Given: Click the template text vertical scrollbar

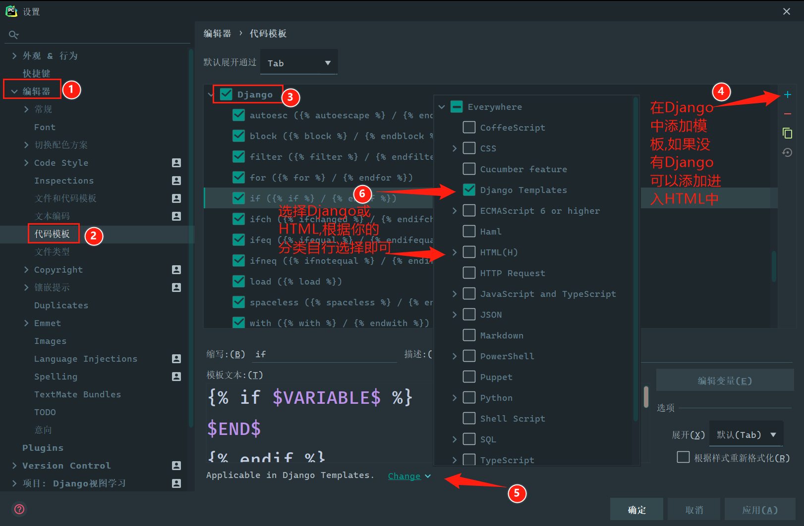Looking at the screenshot, I should [646, 397].
